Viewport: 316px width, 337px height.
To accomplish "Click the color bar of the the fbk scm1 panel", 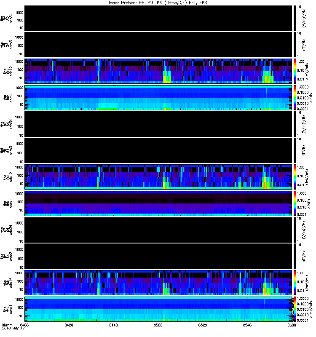I will [295, 309].
